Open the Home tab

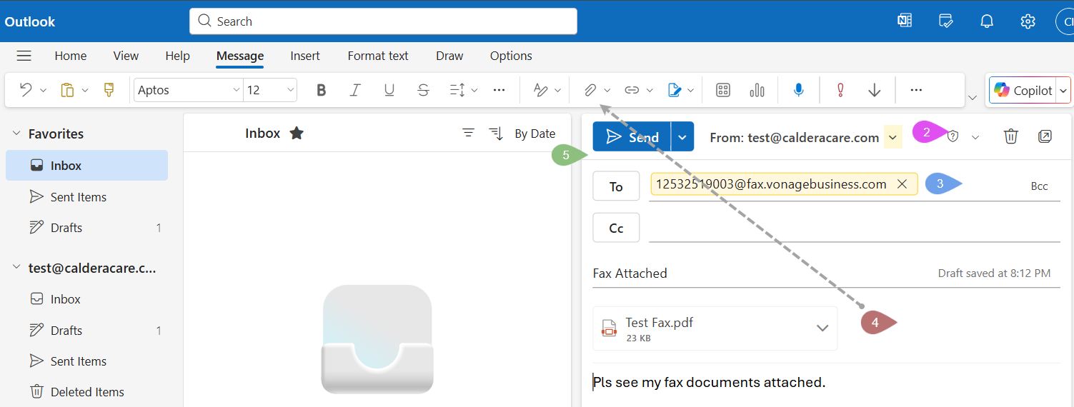[x=71, y=56]
